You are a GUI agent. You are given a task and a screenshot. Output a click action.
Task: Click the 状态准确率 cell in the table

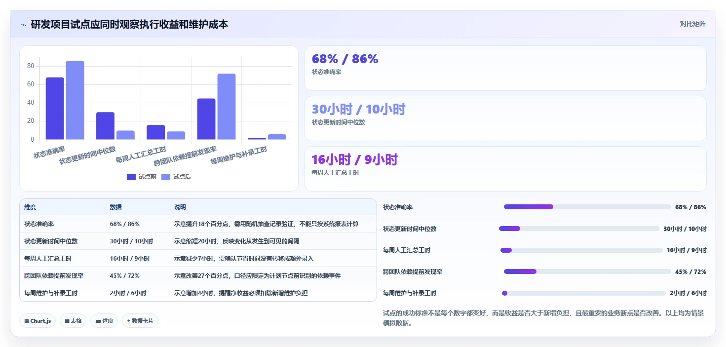pos(39,224)
